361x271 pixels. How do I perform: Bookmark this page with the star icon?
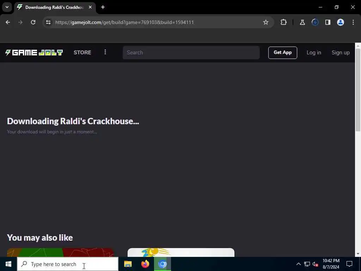266,22
